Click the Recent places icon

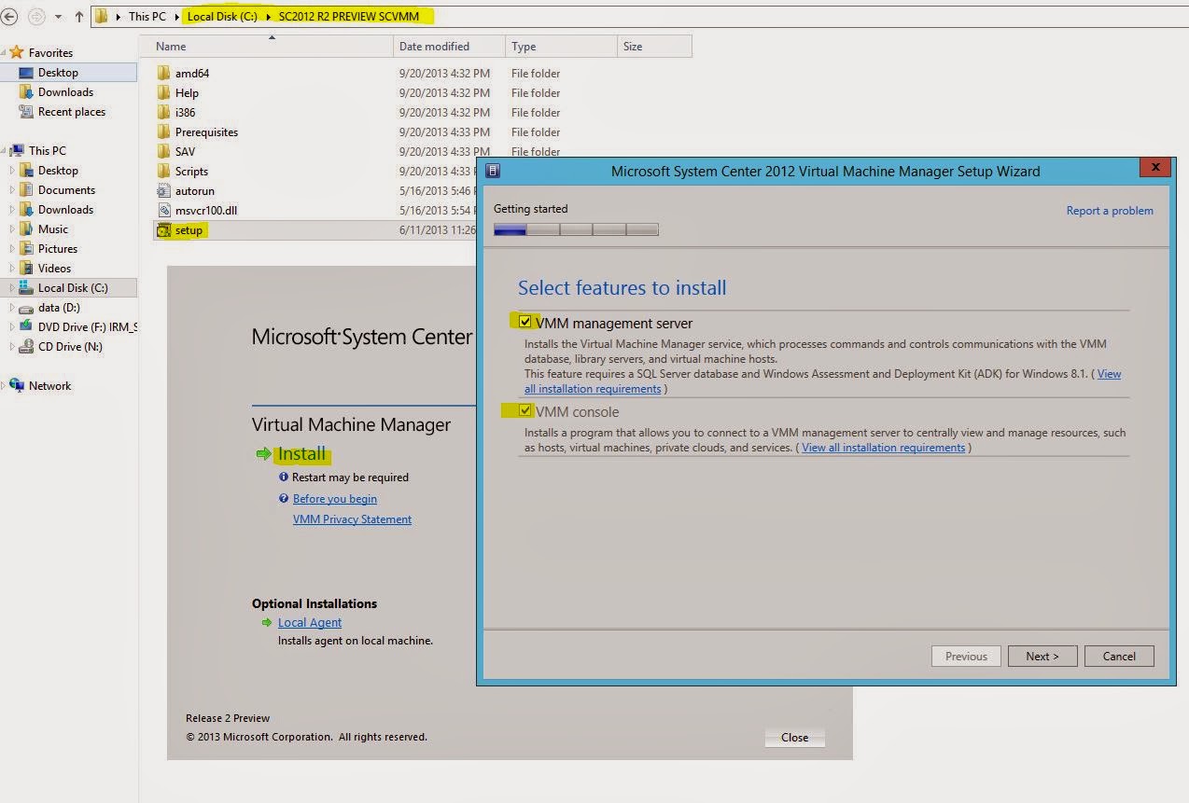tap(26, 111)
